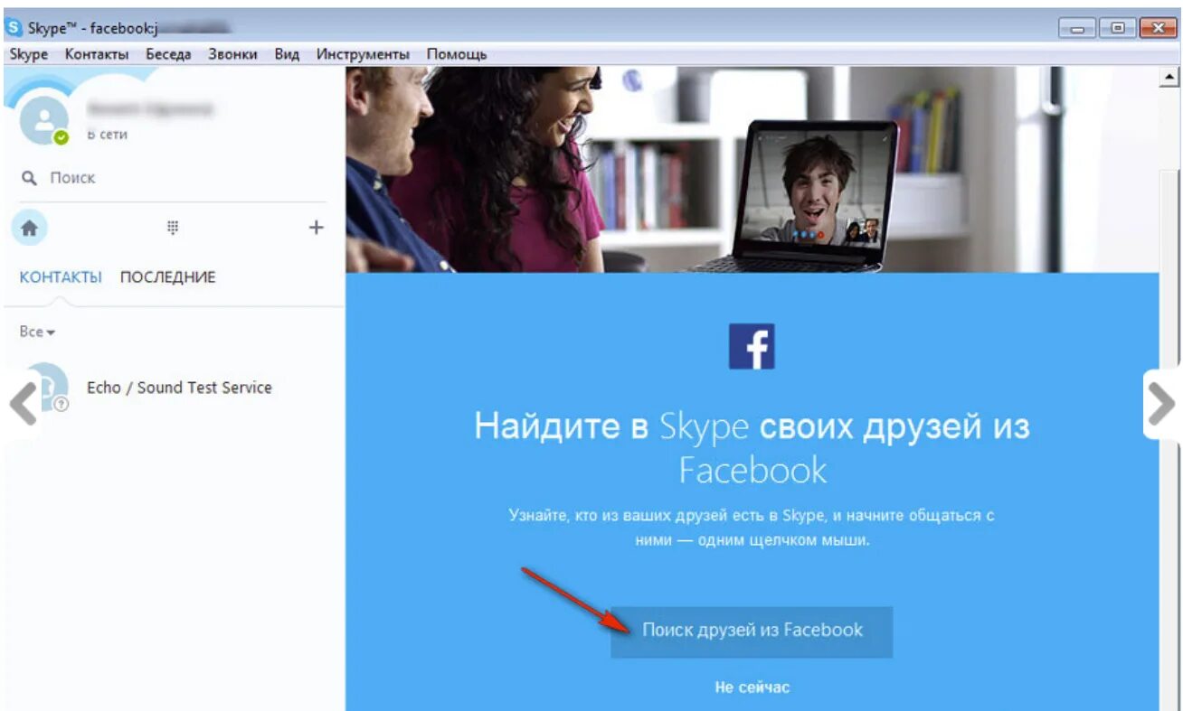Click the Skype logo in title bar
This screenshot has height=711, width=1183.
(14, 28)
